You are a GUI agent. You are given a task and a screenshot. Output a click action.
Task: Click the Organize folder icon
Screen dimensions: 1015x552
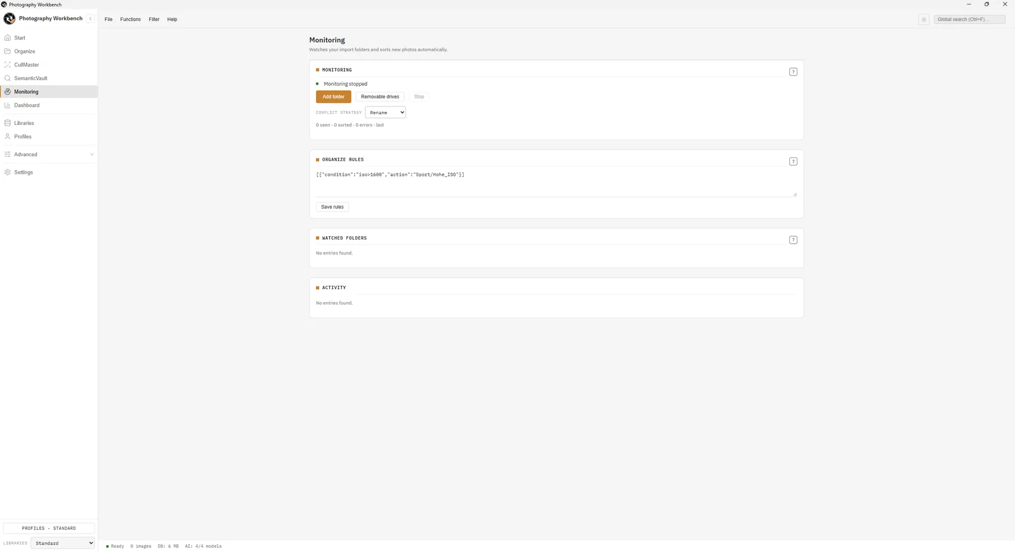tap(8, 51)
